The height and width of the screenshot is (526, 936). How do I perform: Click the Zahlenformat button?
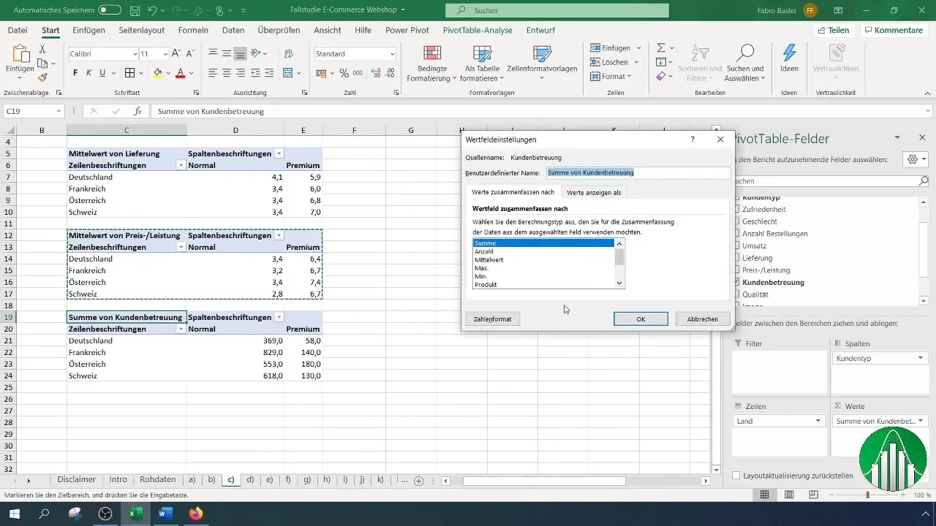tap(493, 319)
